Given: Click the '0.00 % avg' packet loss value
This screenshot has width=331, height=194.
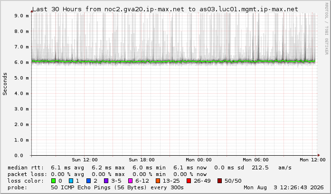Looking at the screenshot, I should coord(67,174).
